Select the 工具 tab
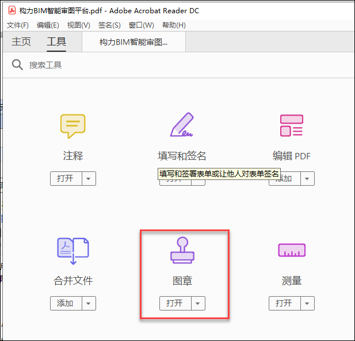The width and height of the screenshot is (355, 341). [56, 41]
